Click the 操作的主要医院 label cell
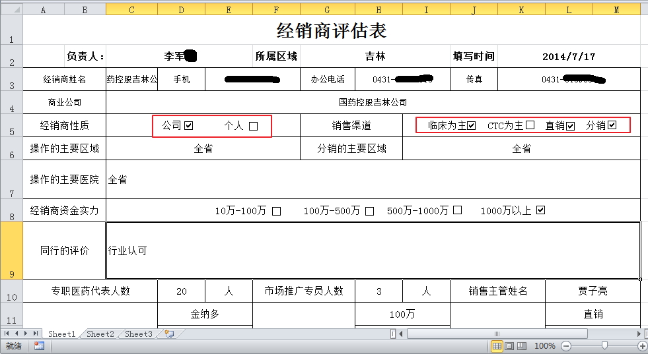The image size is (648, 354). pyautogui.click(x=65, y=179)
